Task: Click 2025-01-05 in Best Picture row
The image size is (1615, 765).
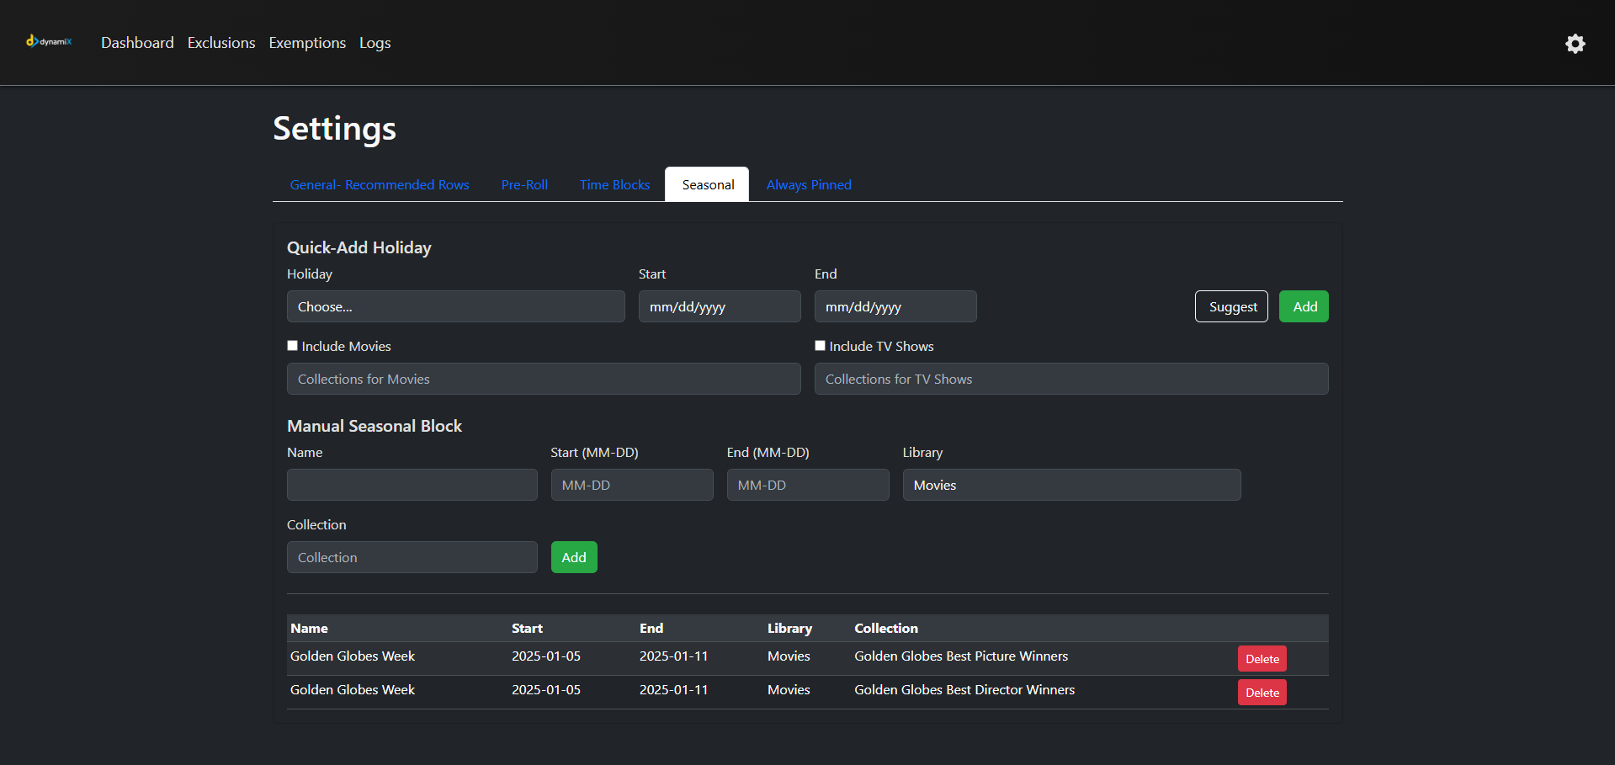Action: click(x=546, y=656)
